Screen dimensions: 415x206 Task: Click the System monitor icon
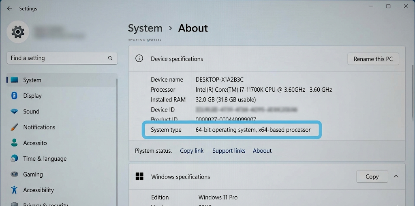(14, 80)
